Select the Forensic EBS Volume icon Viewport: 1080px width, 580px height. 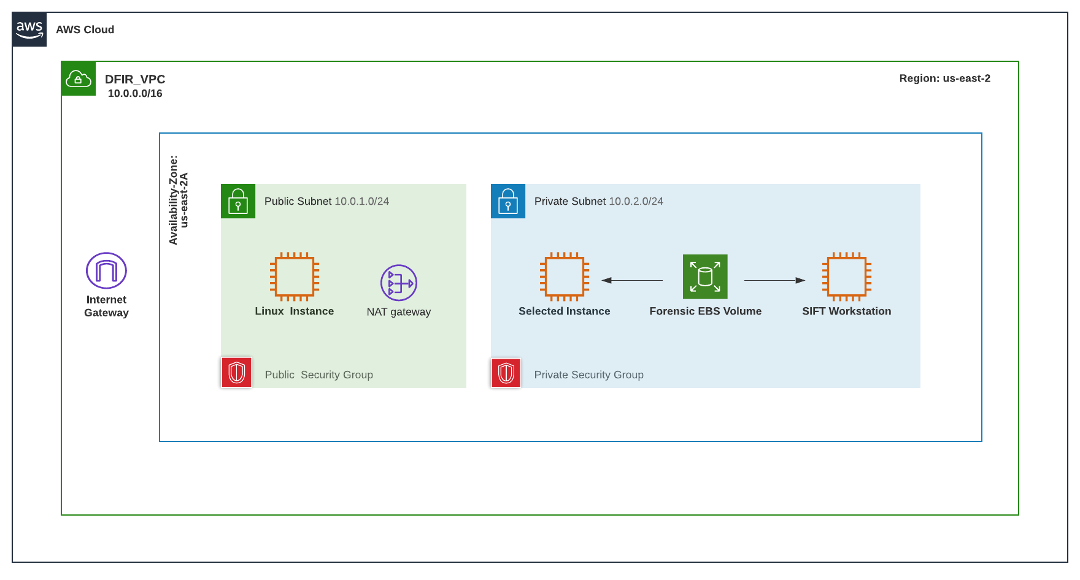pyautogui.click(x=705, y=277)
